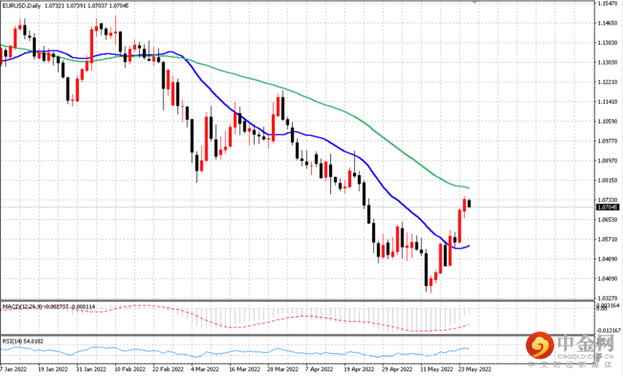Click the MACD scale value -0.013167
The width and height of the screenshot is (623, 376).
point(608,330)
